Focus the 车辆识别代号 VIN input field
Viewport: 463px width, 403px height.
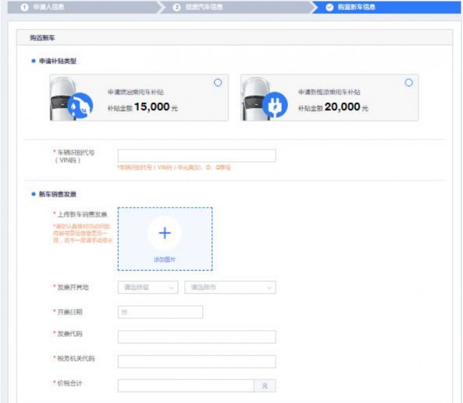[x=197, y=156]
